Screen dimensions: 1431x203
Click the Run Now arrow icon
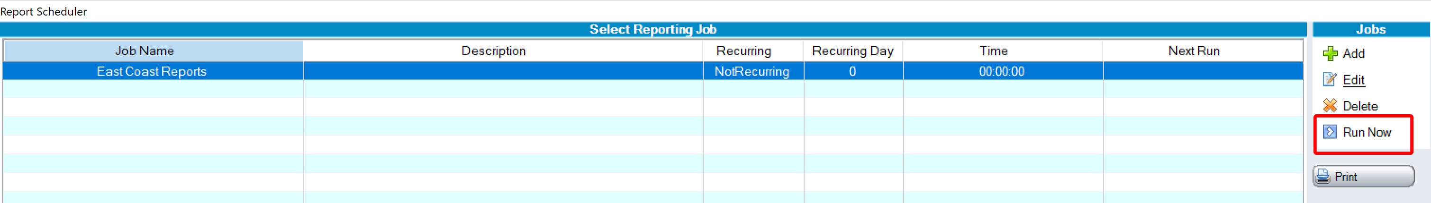[1330, 132]
